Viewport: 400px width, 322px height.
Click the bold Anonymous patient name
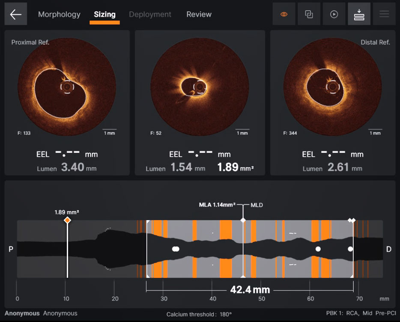tap(22, 313)
